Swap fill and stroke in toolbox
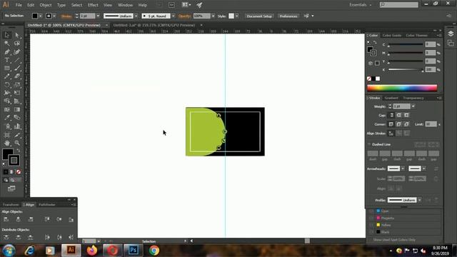Screen dimensions: 457x257 click(18, 151)
